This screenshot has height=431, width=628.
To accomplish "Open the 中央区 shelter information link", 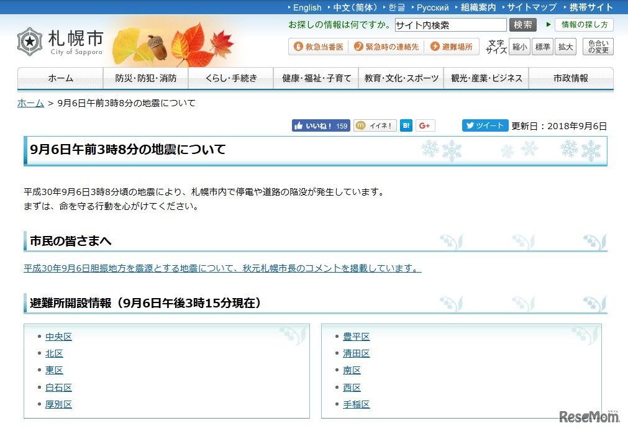I will tap(58, 336).
